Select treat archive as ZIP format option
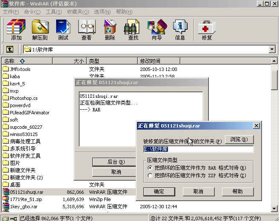This screenshot has height=221, width=279. pos(150,176)
